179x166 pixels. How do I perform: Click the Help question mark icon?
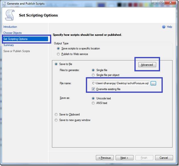click(164, 27)
